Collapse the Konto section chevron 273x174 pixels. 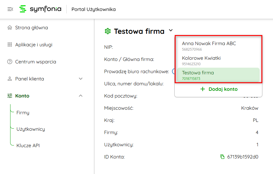pyautogui.click(x=81, y=96)
